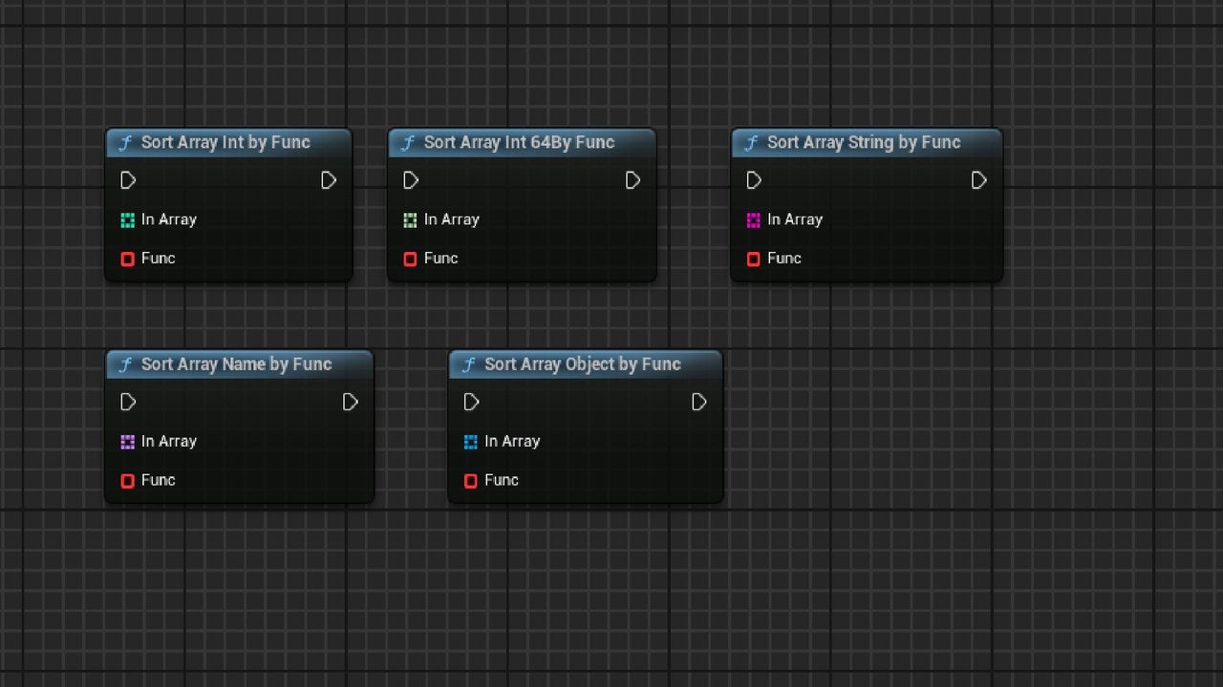The height and width of the screenshot is (687, 1223).
Task: Click output exec pin on Sort Array Object by Func
Action: 699,403
